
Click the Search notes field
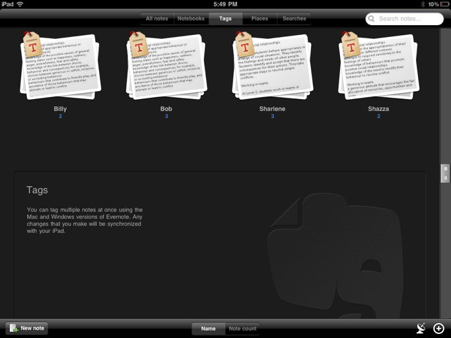click(404, 19)
